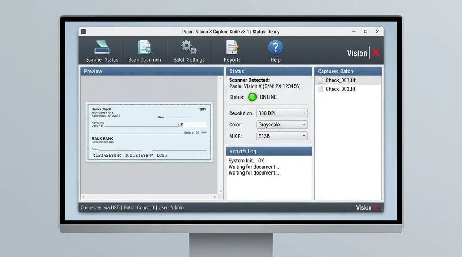Click the Preview panel header
This screenshot has height=257, width=462.
(152, 71)
